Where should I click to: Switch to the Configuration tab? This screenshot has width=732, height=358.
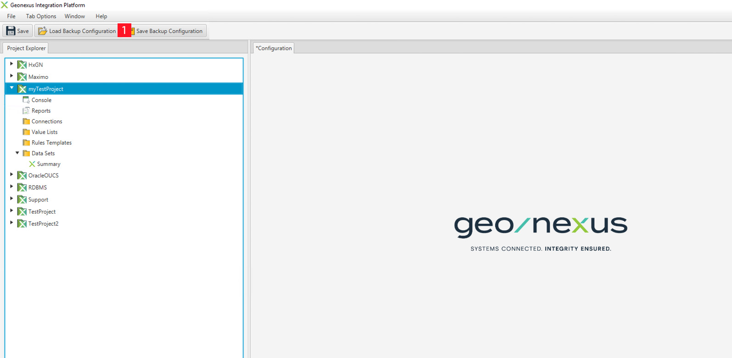pos(274,48)
